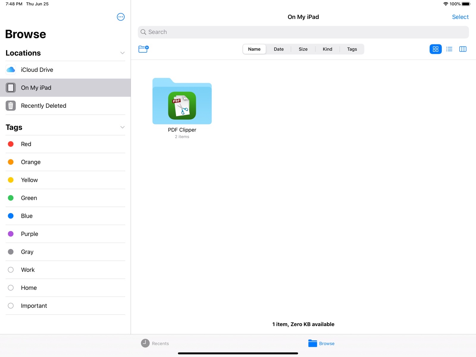The width and height of the screenshot is (476, 357).
Task: Sort files by Date
Action: click(x=278, y=49)
